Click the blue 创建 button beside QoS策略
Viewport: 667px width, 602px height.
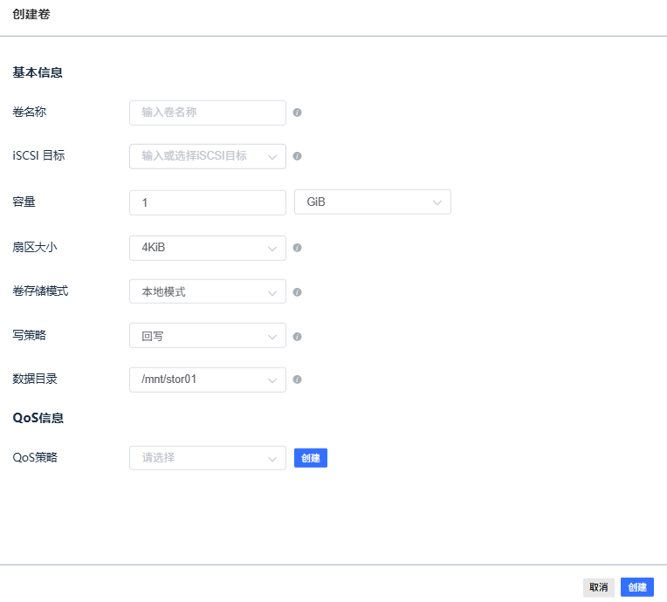311,458
